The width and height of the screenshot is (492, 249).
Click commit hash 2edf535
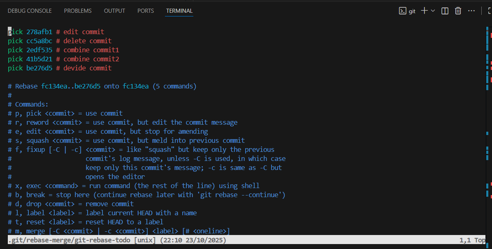click(x=39, y=50)
